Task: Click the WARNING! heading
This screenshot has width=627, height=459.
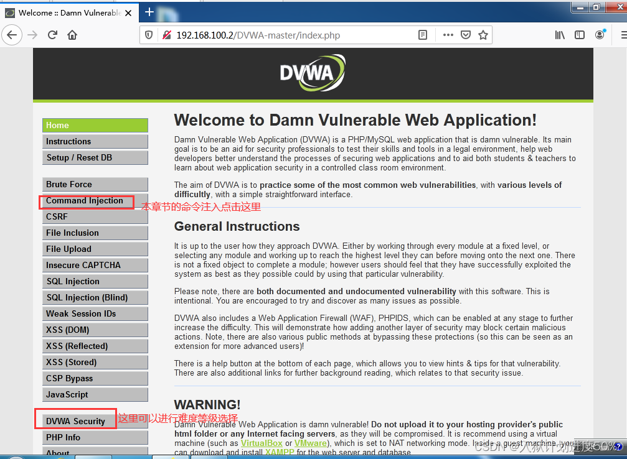Action: 207,405
